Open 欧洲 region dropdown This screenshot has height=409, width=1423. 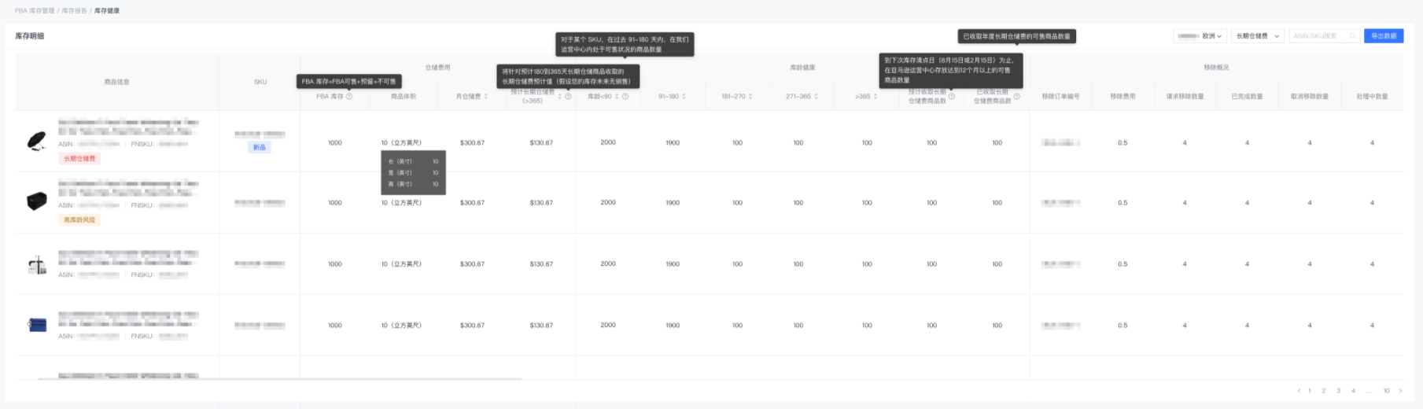click(x=1200, y=36)
